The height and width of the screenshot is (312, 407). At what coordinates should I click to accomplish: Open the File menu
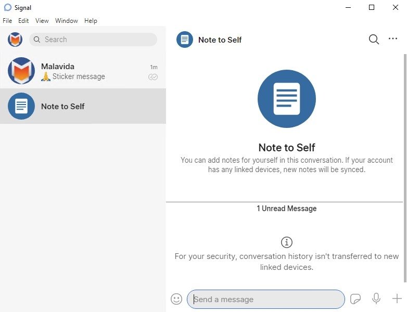pyautogui.click(x=7, y=20)
